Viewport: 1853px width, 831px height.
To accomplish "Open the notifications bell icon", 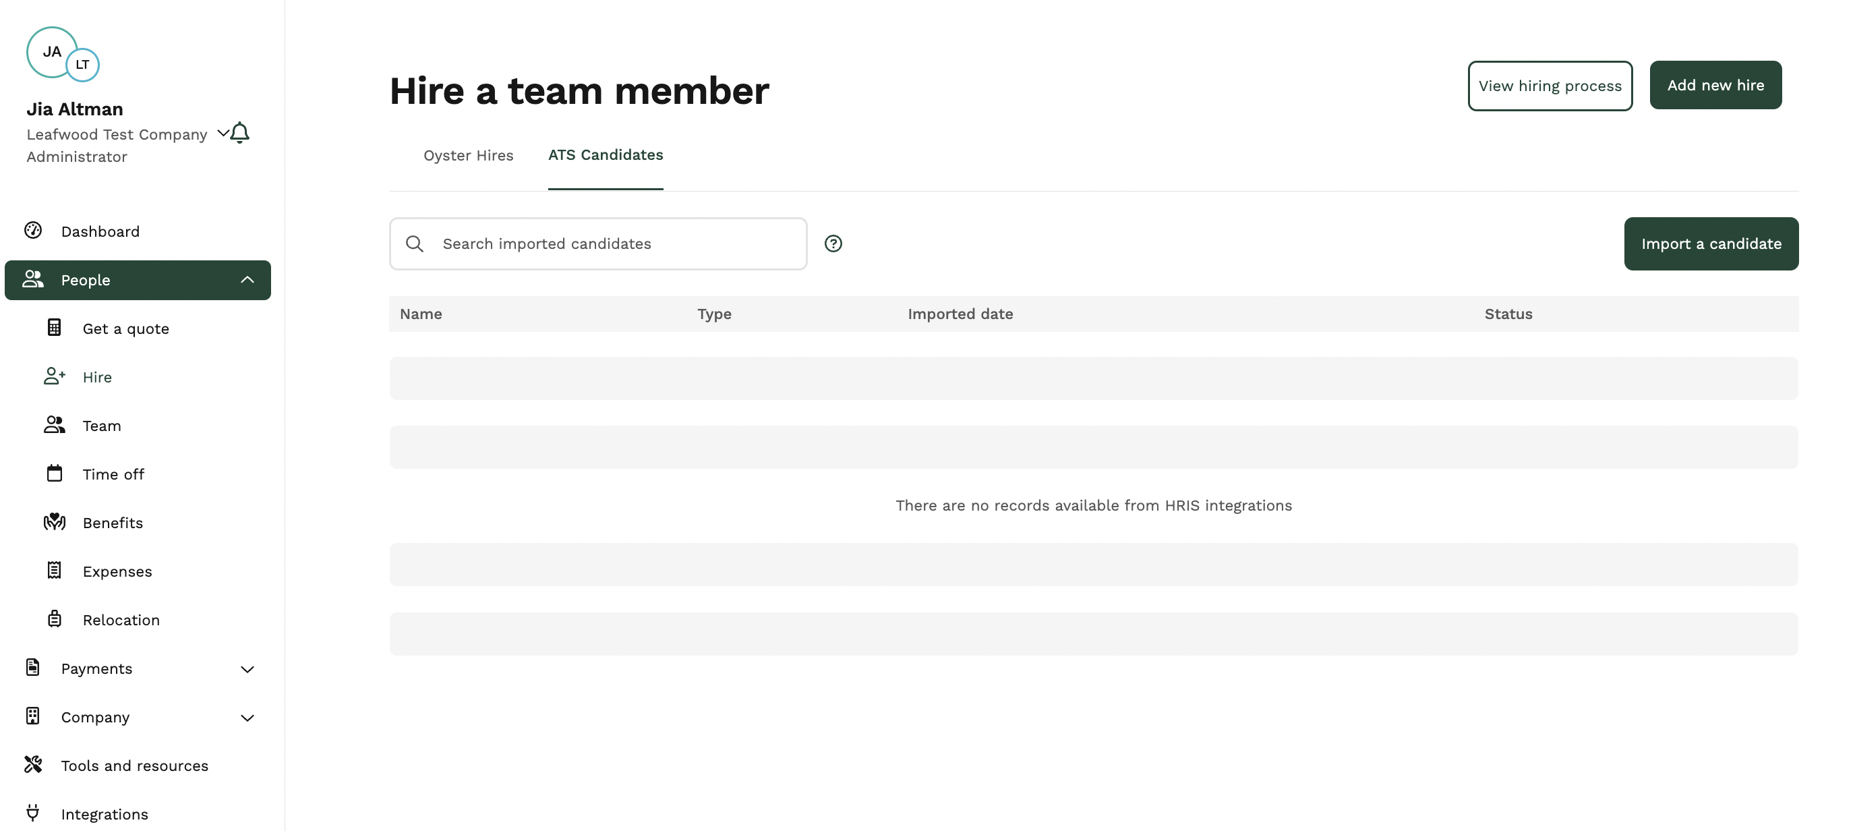I will (x=240, y=133).
